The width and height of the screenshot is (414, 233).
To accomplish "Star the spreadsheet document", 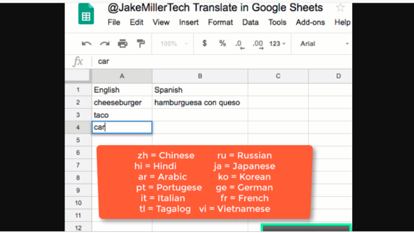I will tap(341, 8).
